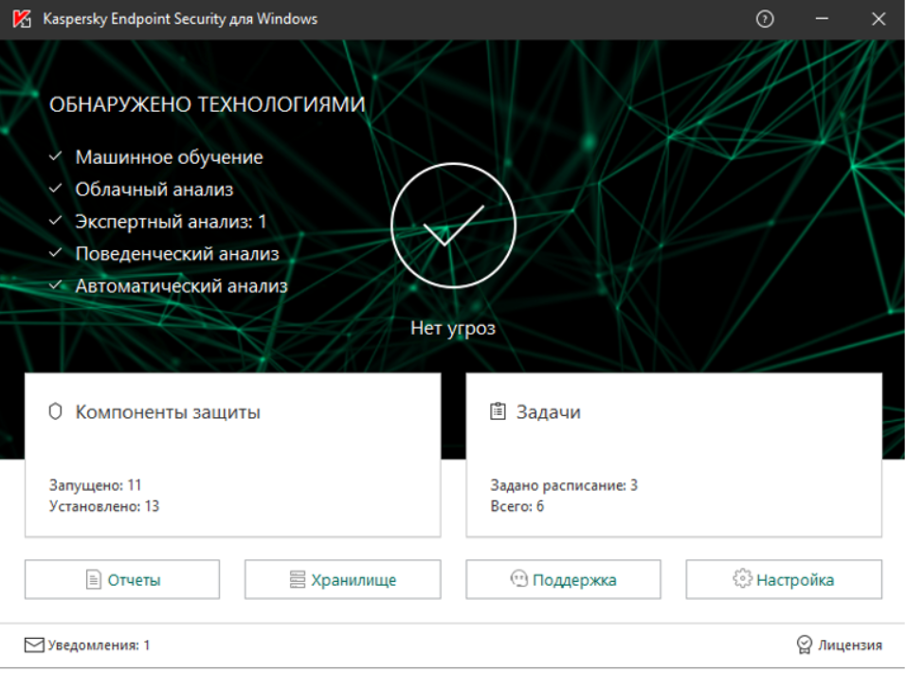
Task: Open the help question mark icon
Action: pos(765,19)
